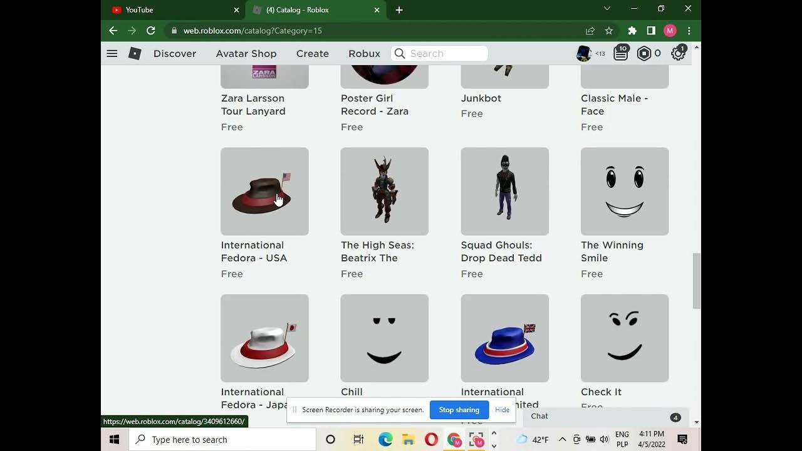Open the Robux balance icon
Screen dimensions: 802x451
click(x=644, y=54)
